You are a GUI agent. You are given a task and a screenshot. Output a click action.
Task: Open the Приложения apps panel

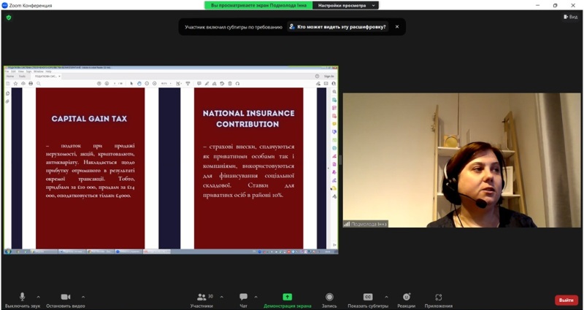coord(438,298)
